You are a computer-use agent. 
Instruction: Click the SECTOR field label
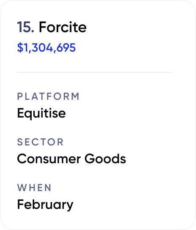point(40,142)
